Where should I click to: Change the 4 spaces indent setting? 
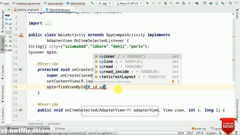tap(211, 133)
